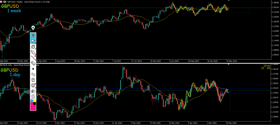280x125 pixels.
Task: Select the arrow cursor tool
Action: [33, 41]
